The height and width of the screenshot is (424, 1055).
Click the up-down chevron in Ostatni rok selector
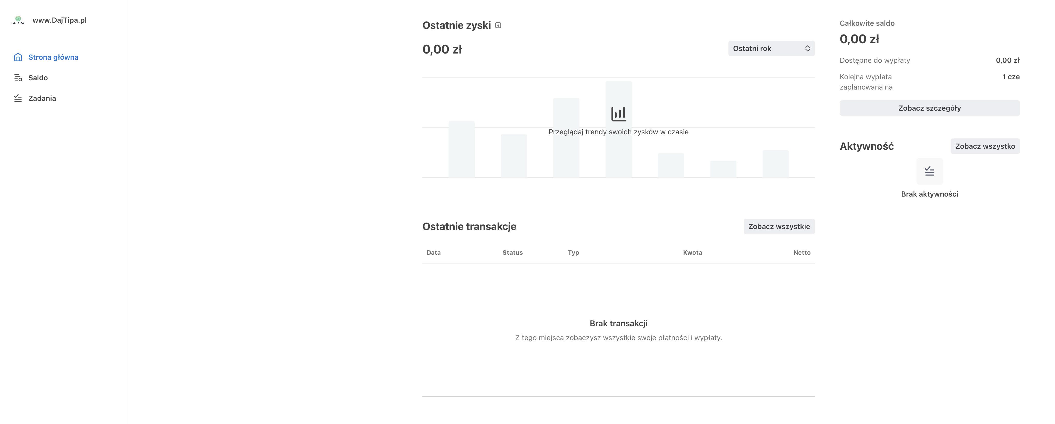pyautogui.click(x=807, y=48)
